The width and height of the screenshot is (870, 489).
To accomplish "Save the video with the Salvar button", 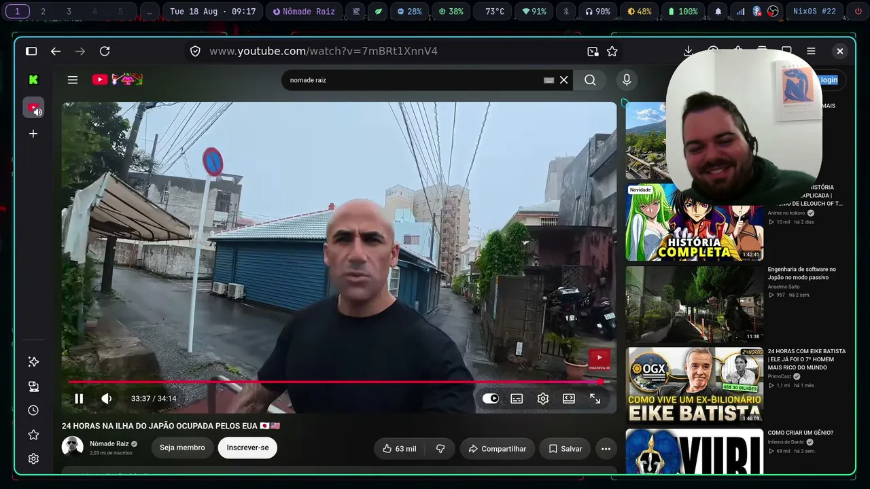I will [x=565, y=448].
